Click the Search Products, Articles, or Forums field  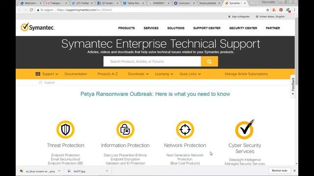(x=152, y=62)
